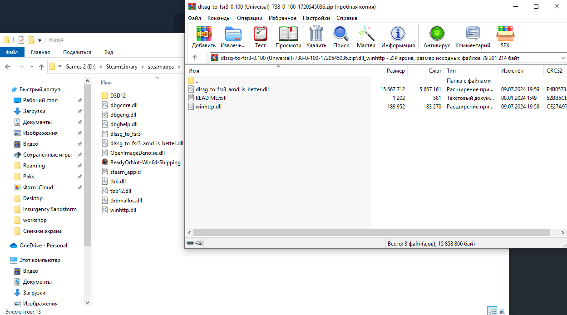This screenshot has height=315, width=567.
Task: Select READ ME.txt in the archive
Action: point(210,98)
